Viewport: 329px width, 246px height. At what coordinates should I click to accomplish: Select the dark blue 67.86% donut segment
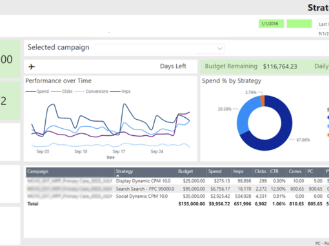click(279, 137)
